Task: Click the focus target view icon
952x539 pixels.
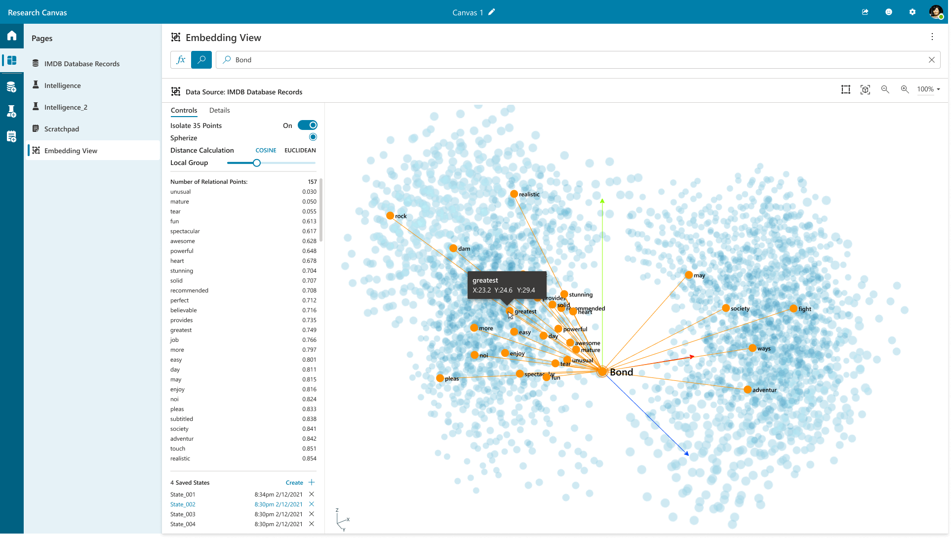Action: coord(865,89)
